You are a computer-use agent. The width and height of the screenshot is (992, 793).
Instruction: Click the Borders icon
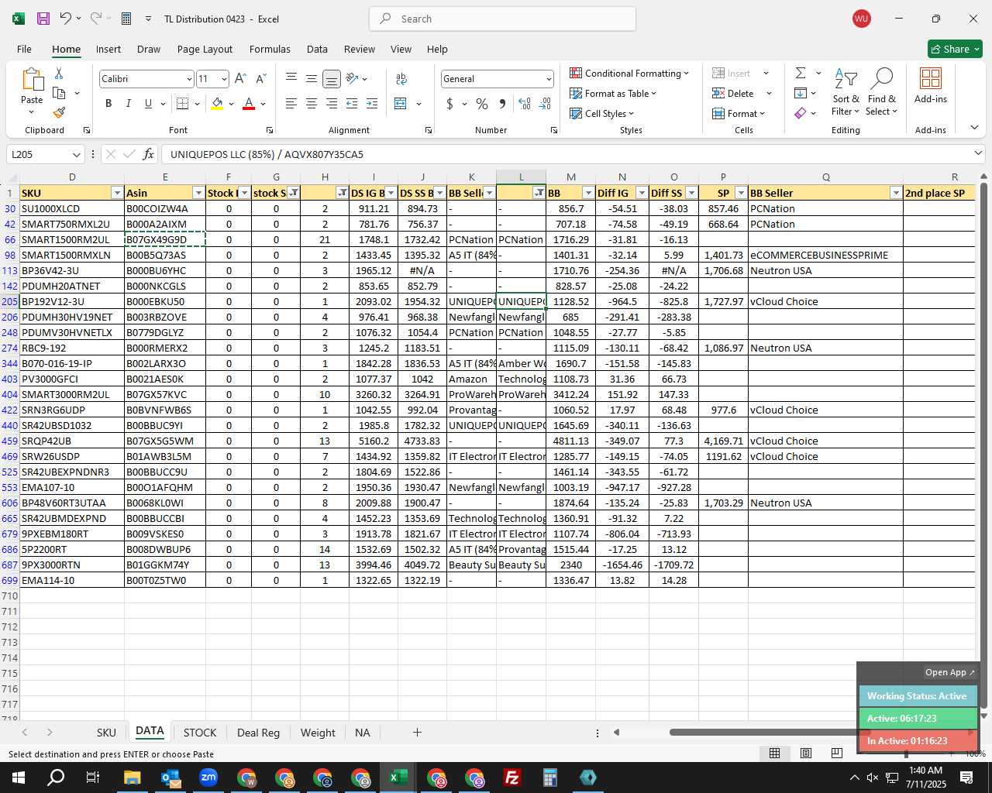click(183, 104)
